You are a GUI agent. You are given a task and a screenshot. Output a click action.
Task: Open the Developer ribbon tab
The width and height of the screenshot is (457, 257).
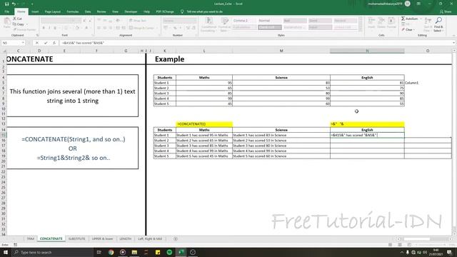131,11
